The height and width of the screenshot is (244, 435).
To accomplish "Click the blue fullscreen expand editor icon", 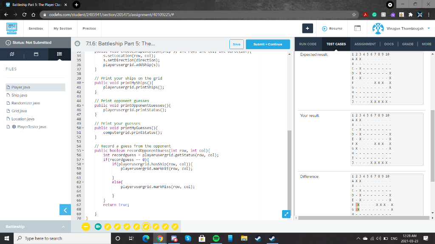I will click(x=286, y=214).
